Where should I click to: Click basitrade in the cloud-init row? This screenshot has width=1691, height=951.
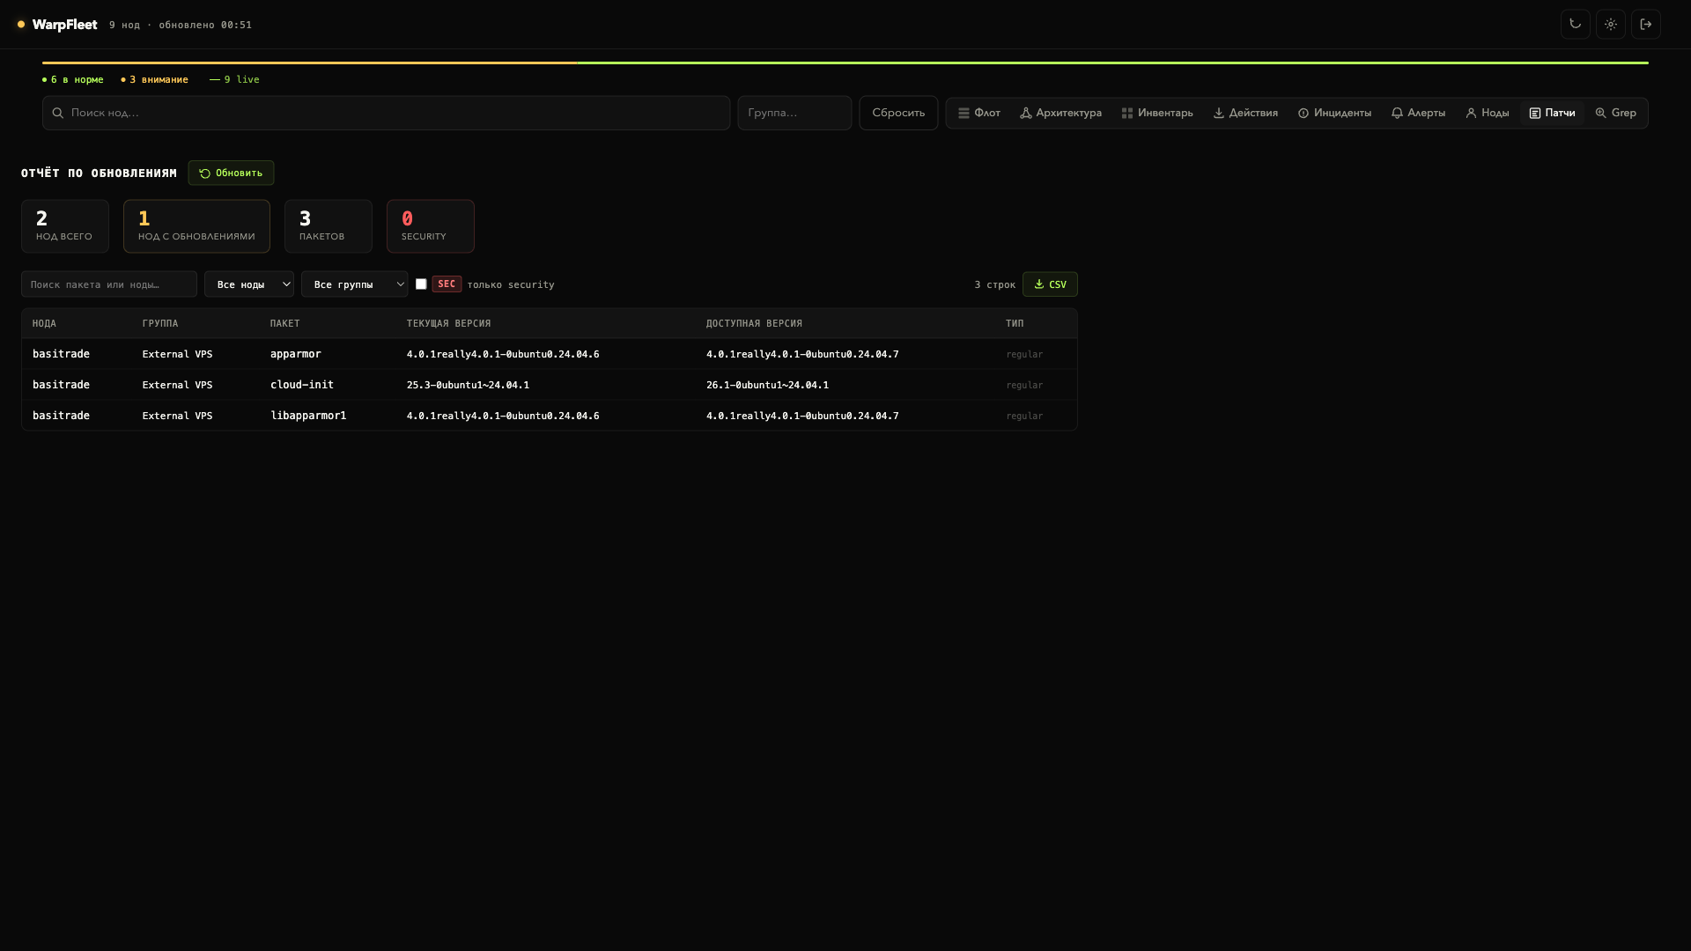click(61, 385)
